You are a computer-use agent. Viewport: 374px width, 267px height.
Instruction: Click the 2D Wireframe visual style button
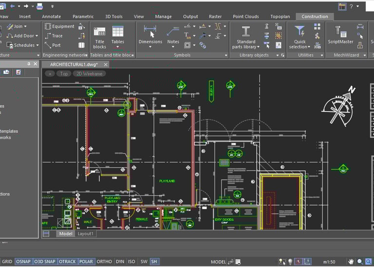pyautogui.click(x=89, y=74)
